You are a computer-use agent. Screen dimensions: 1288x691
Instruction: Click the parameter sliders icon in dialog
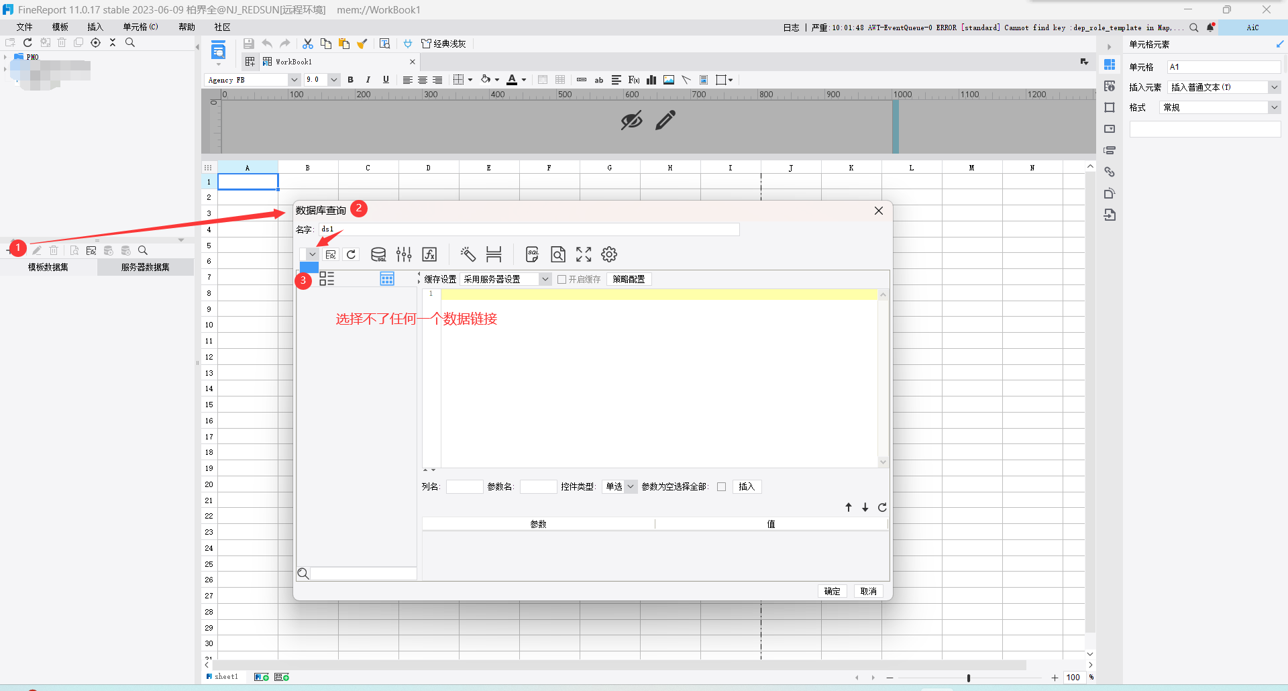(404, 254)
